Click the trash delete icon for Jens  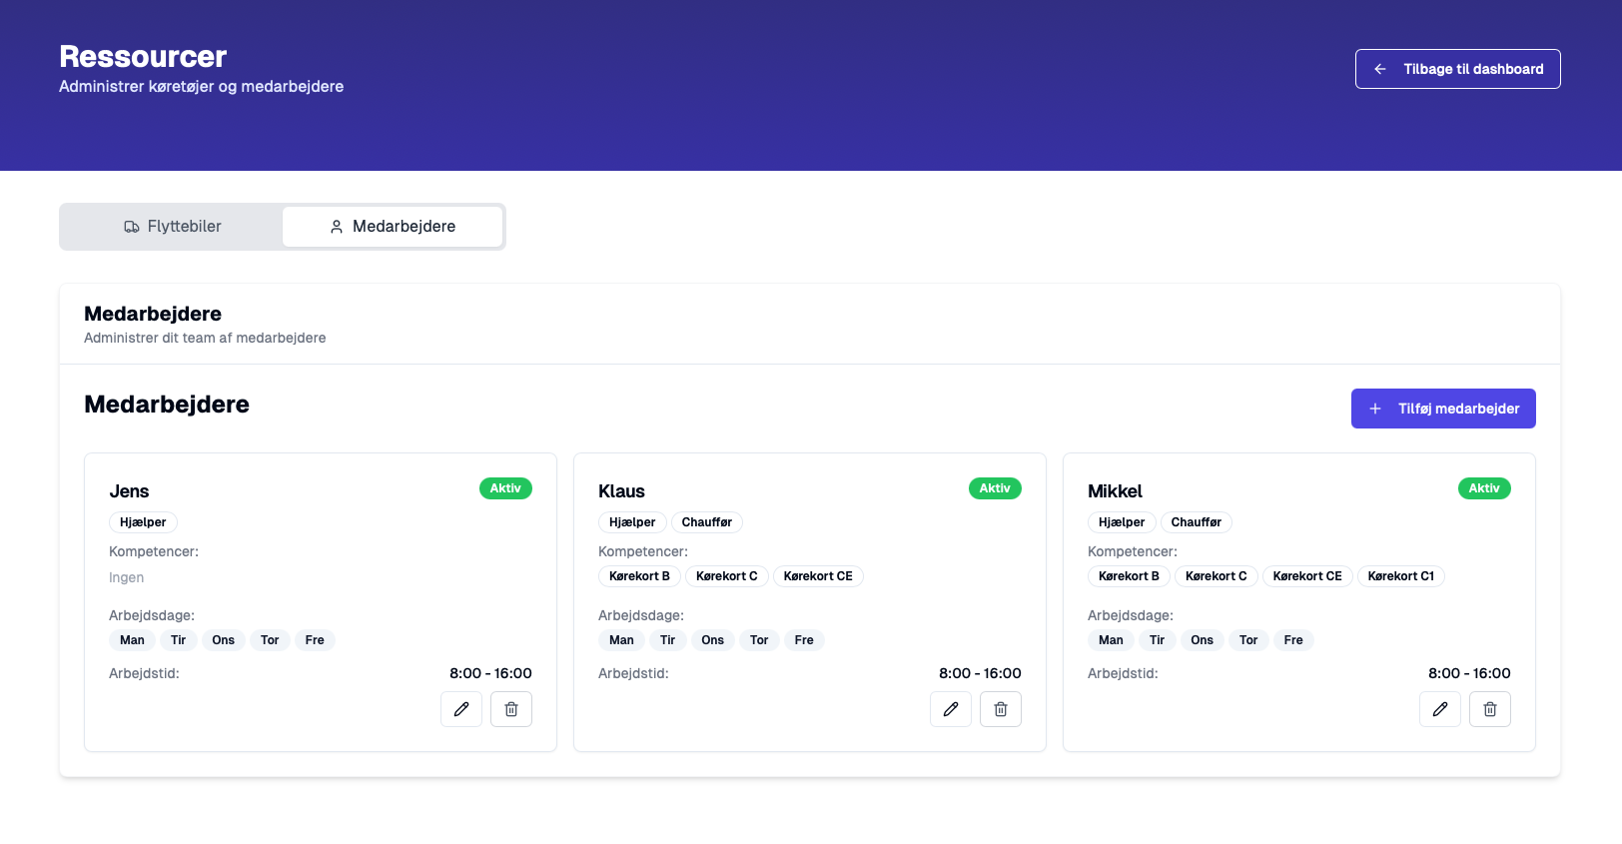(511, 709)
